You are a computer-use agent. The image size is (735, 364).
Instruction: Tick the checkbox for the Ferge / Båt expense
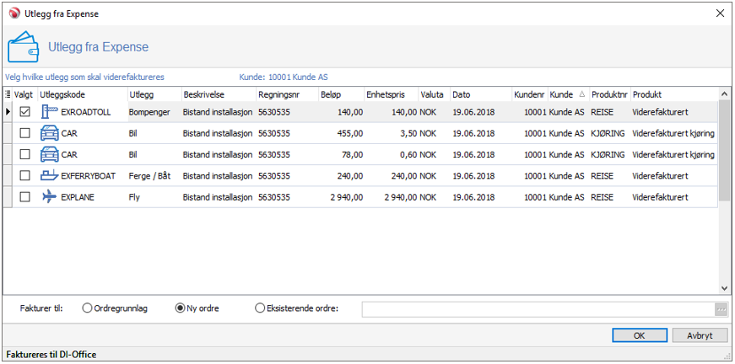coord(24,175)
